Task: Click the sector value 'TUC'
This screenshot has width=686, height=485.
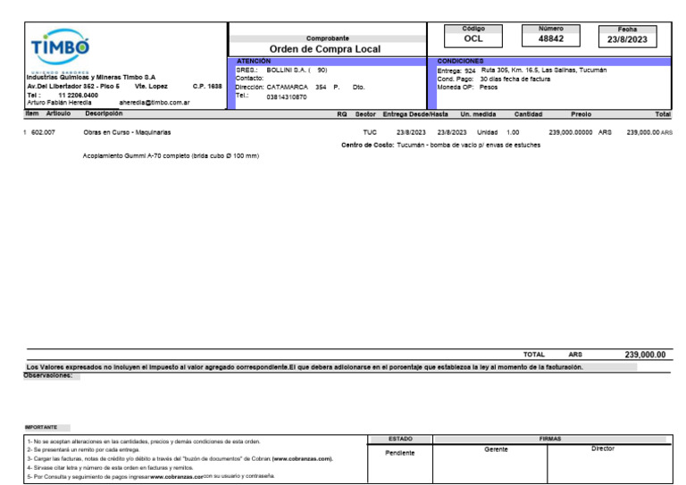Action: (370, 132)
